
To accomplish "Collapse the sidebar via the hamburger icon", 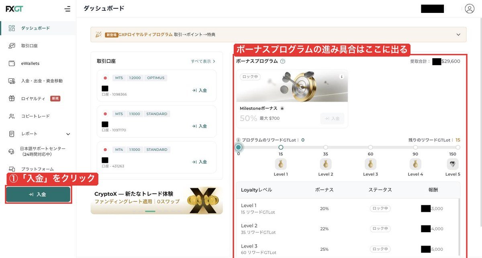I will coord(67,9).
